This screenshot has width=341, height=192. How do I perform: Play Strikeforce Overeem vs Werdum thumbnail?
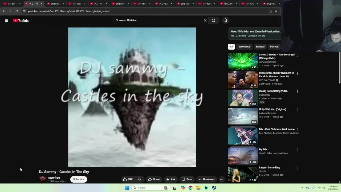(x=243, y=79)
